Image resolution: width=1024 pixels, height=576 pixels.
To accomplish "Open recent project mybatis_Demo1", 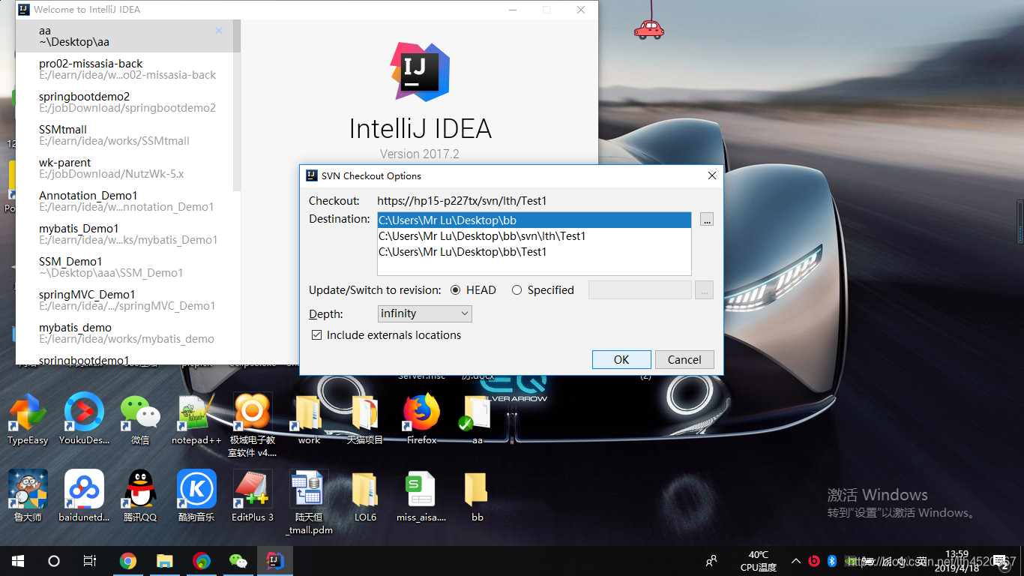I will click(124, 234).
